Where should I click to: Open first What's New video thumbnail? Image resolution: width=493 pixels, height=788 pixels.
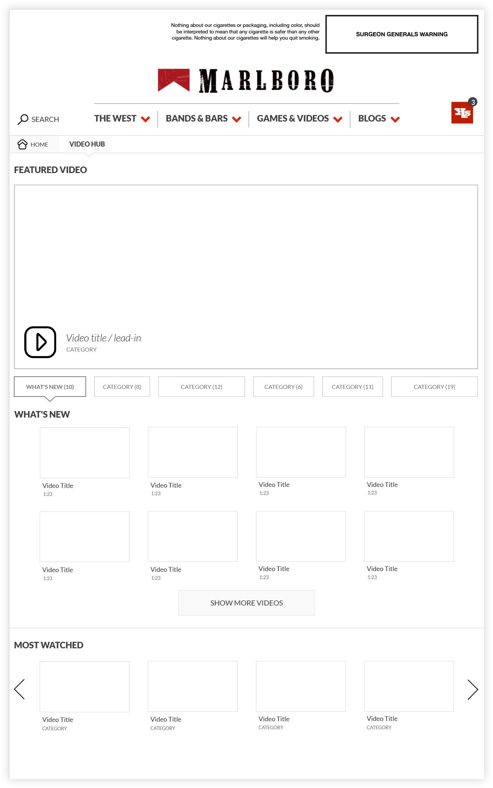tap(85, 453)
